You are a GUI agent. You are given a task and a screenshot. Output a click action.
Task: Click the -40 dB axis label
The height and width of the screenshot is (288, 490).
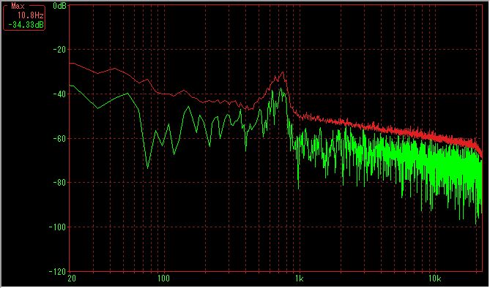click(59, 94)
